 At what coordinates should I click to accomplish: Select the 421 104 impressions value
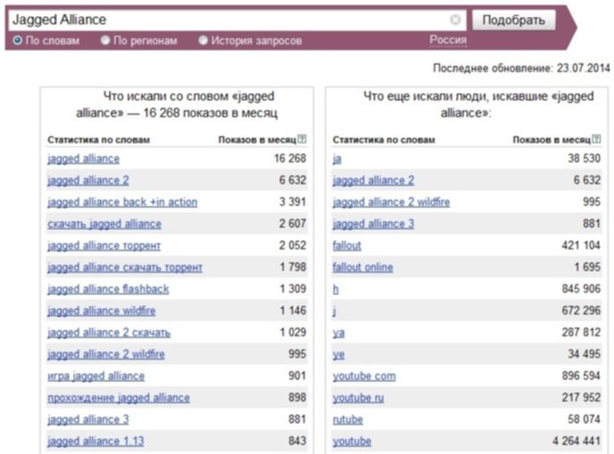pyautogui.click(x=581, y=245)
